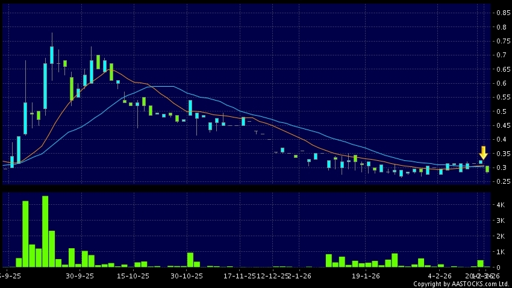Click the tallest green volume bar
The height and width of the screenshot is (288, 512).
pos(45,231)
